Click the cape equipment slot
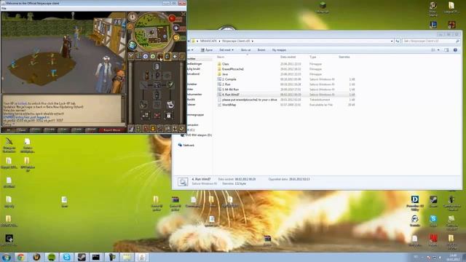 click(x=147, y=76)
